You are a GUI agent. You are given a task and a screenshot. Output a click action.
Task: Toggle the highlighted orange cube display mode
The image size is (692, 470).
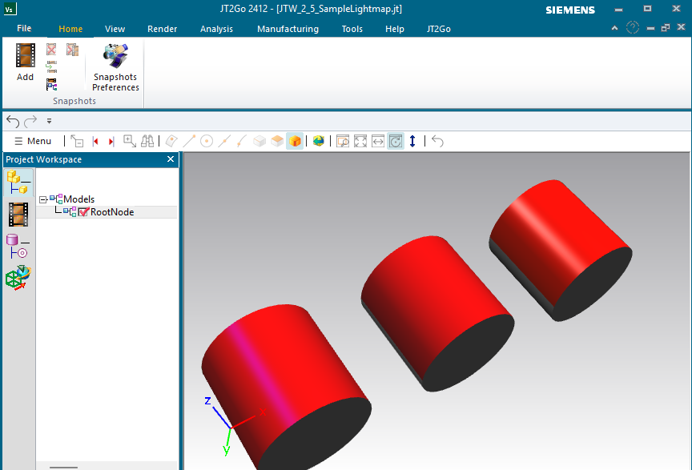(295, 141)
